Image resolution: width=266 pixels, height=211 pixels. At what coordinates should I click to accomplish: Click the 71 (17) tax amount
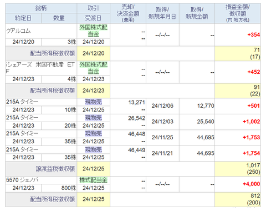238,53
